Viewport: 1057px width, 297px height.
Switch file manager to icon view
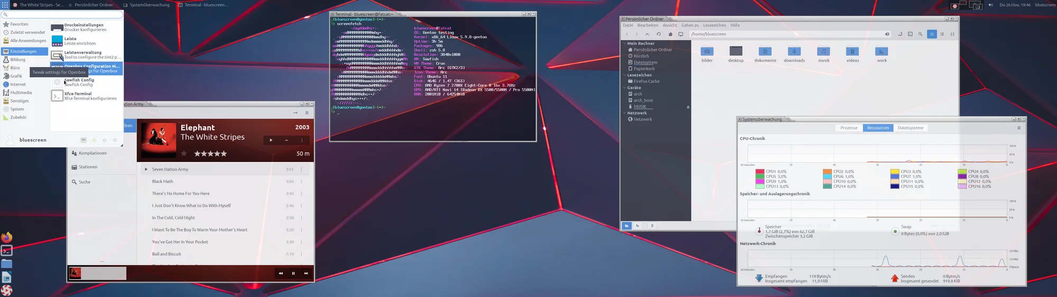[x=932, y=34]
